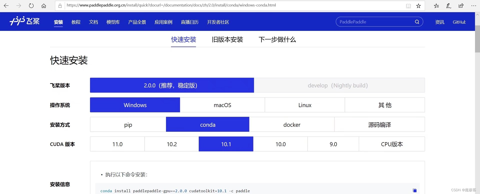This screenshot has width=480, height=194.
Task: Open the 文档 nav menu item
Action: click(93, 22)
